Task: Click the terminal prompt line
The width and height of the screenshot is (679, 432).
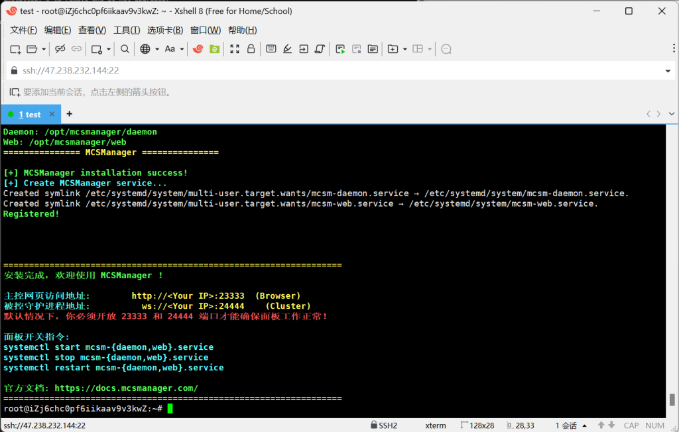Action: point(88,408)
